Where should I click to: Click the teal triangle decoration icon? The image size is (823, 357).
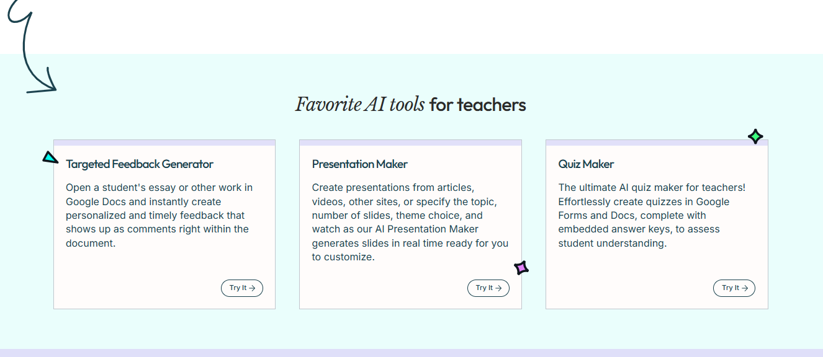point(50,157)
